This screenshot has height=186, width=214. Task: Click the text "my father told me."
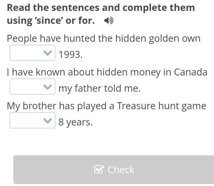click(x=100, y=88)
